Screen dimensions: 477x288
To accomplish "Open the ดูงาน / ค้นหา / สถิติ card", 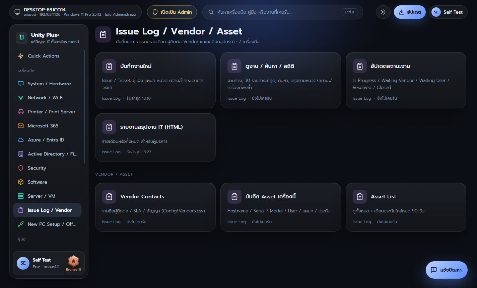I will tap(281, 80).
